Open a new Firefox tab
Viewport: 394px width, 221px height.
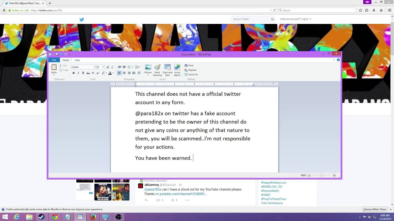(50, 3)
